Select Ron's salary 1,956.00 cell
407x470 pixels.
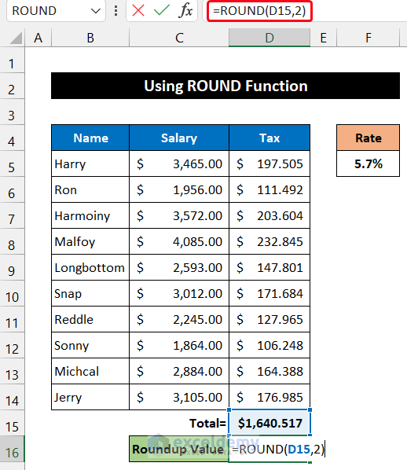click(179, 189)
